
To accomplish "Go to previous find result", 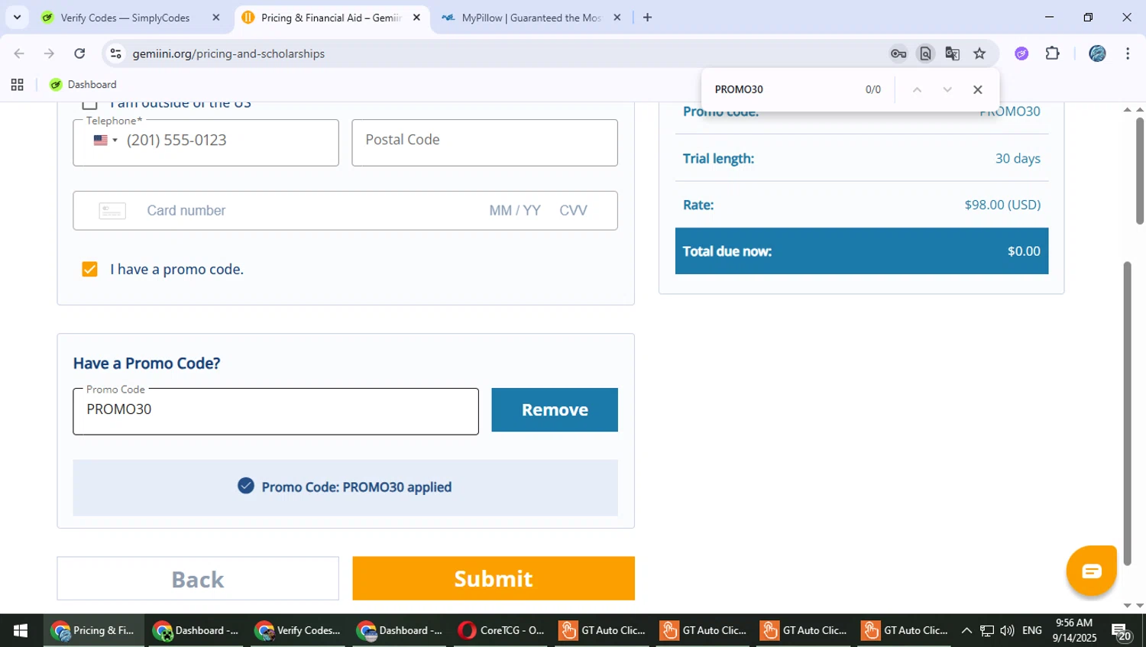I will [917, 90].
